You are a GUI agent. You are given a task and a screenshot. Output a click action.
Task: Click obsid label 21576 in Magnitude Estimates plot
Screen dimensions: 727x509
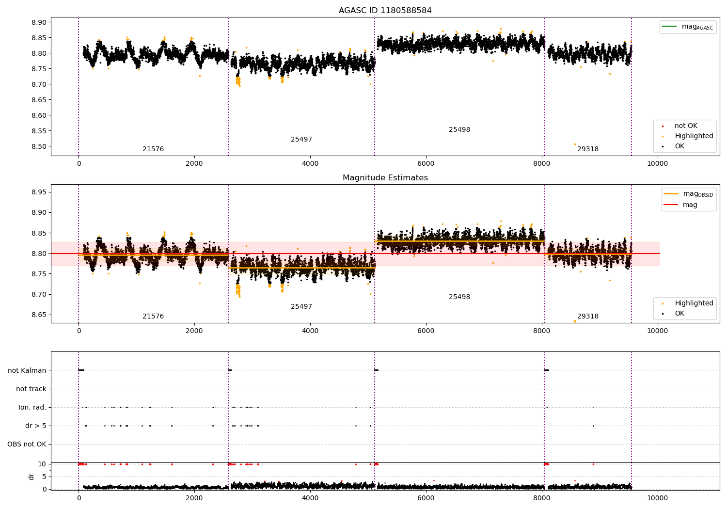(153, 317)
